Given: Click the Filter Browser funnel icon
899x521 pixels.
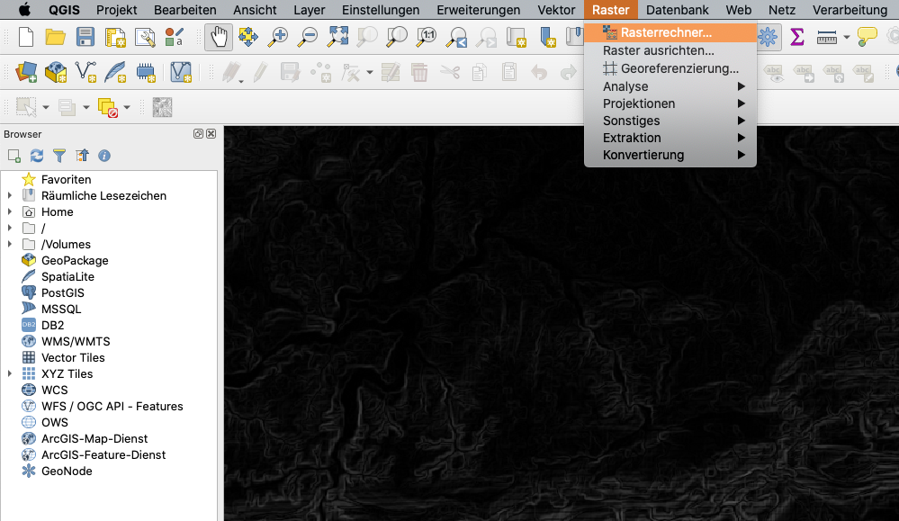Looking at the screenshot, I should (59, 156).
